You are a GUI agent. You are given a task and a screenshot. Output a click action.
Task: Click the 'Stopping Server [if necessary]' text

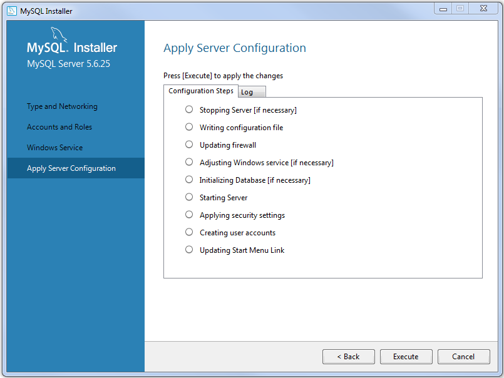(248, 110)
